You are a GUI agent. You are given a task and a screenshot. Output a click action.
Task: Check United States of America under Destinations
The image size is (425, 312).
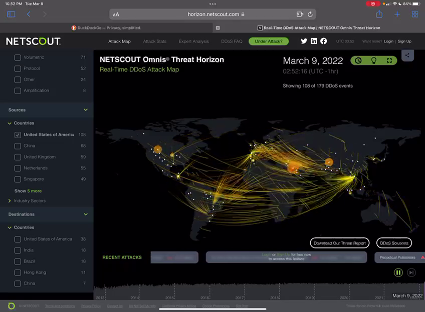click(x=18, y=239)
